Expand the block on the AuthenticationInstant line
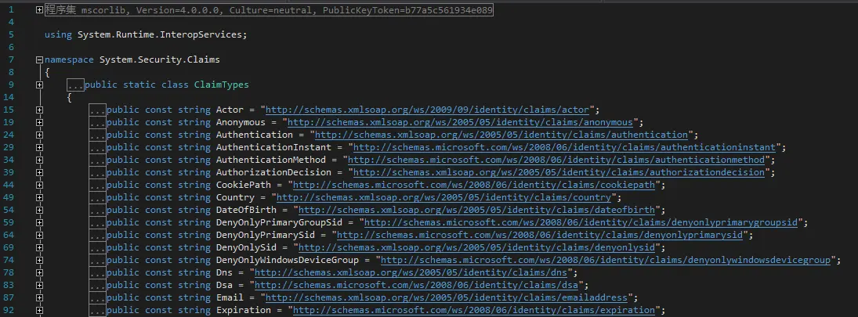 point(39,148)
